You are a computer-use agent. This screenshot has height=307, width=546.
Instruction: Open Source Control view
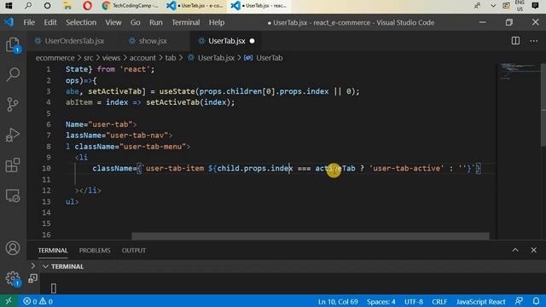(13, 104)
